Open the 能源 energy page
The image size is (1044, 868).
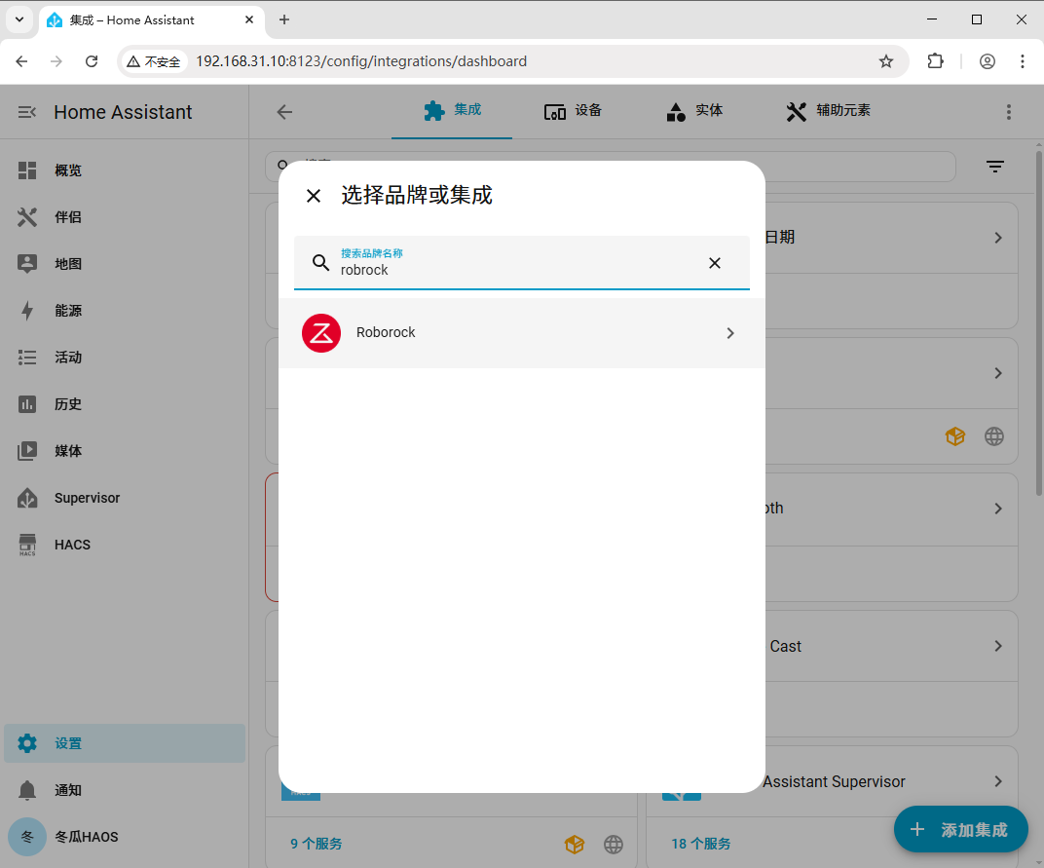(x=125, y=311)
